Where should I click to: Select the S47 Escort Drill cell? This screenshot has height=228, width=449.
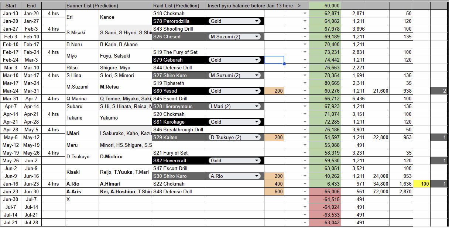click(179, 168)
